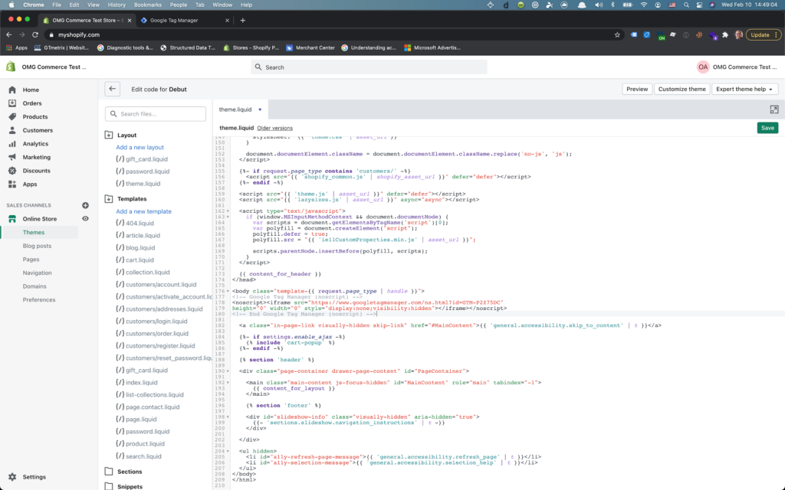Click the green Save button
This screenshot has height=490, width=785.
[x=767, y=128]
